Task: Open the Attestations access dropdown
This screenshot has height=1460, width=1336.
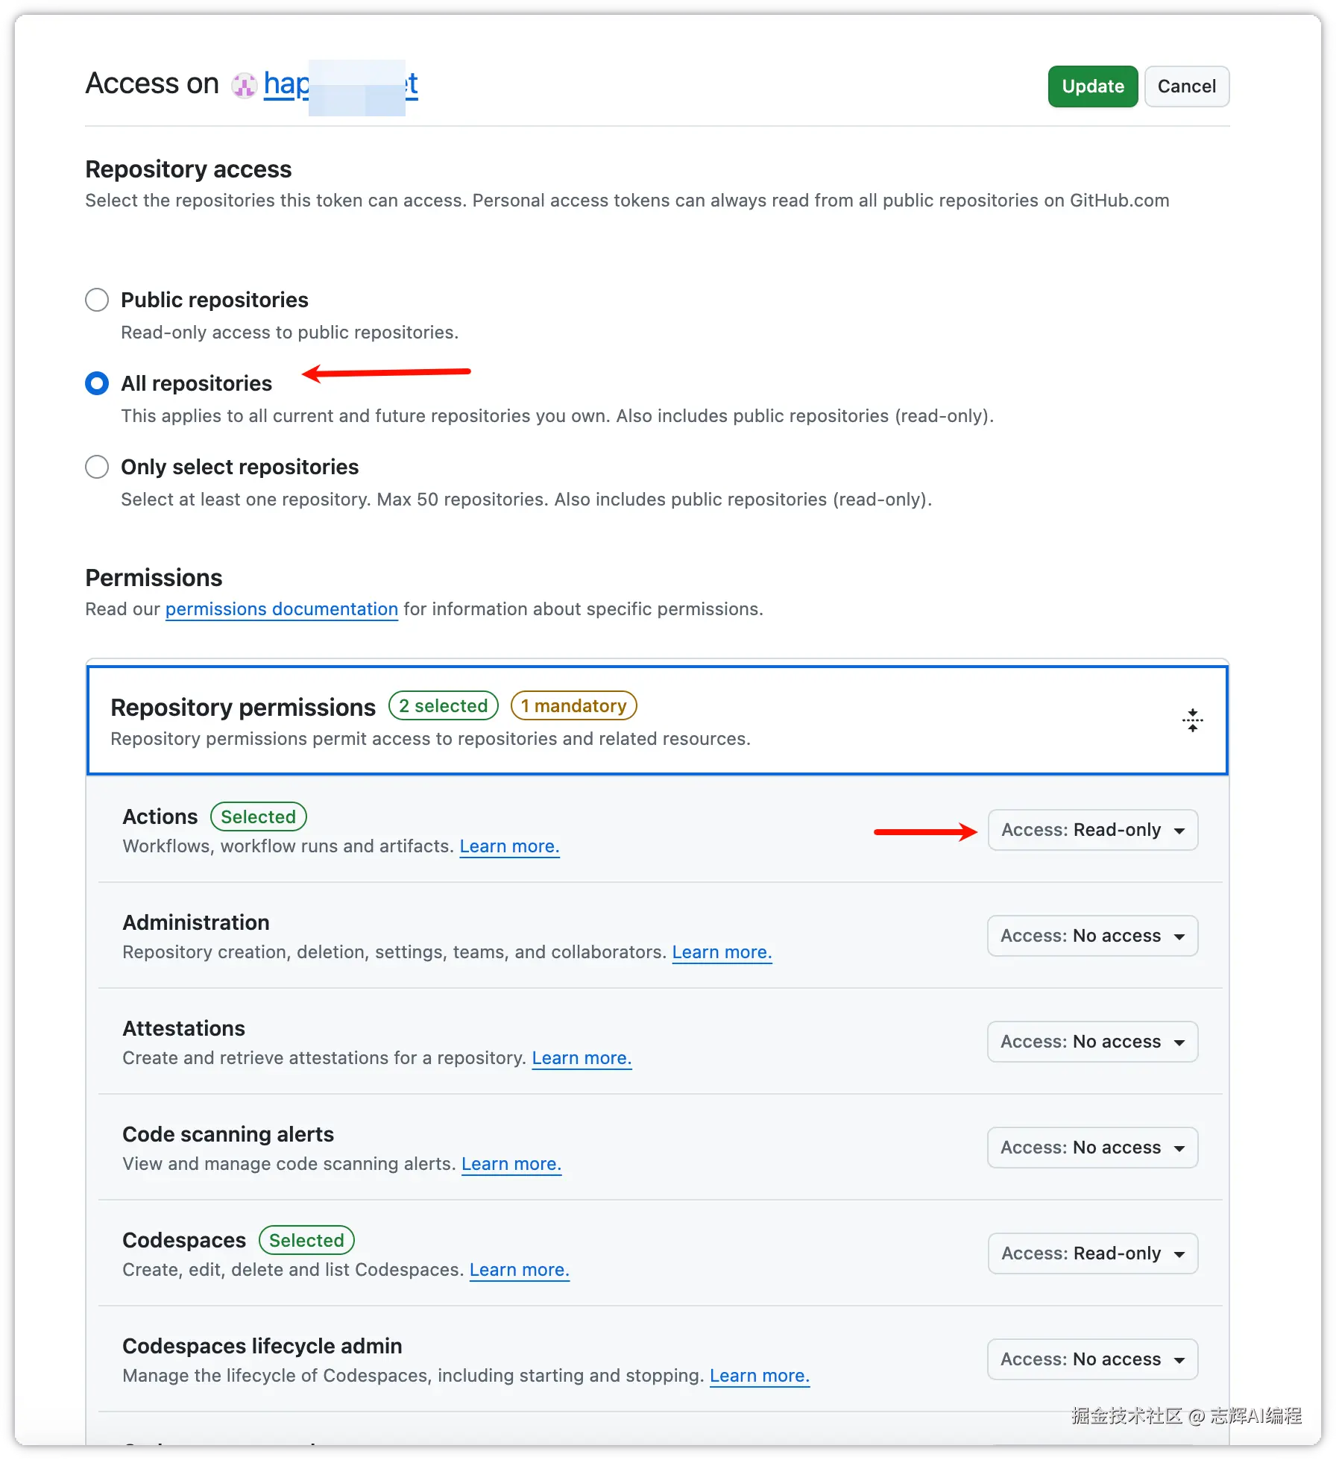Action: tap(1092, 1042)
